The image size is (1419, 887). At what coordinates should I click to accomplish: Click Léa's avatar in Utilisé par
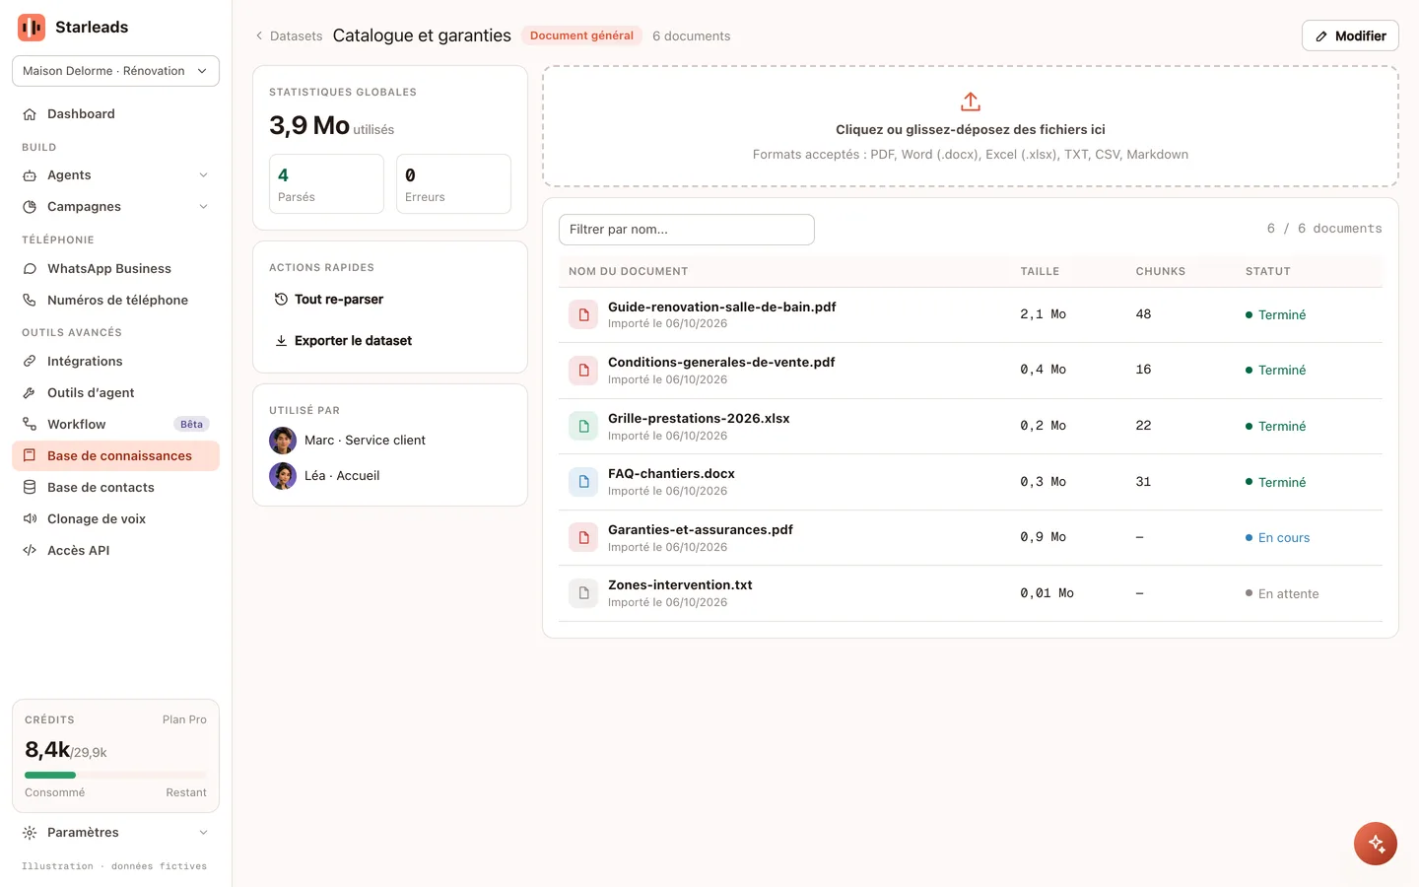pos(283,476)
